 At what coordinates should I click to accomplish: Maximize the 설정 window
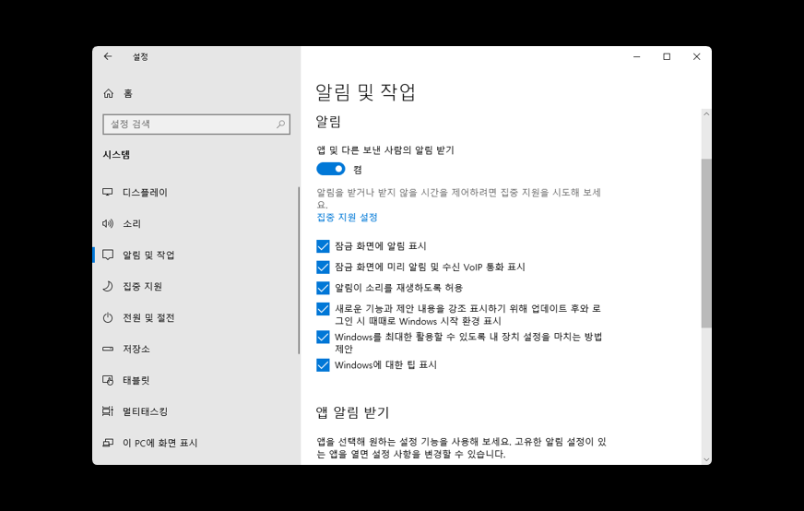point(667,56)
